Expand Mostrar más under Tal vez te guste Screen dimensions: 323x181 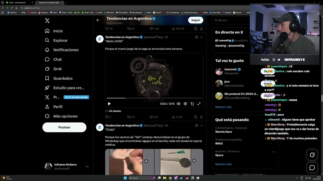223,107
